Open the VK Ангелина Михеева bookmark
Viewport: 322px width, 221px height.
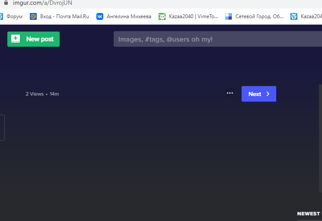(x=124, y=16)
